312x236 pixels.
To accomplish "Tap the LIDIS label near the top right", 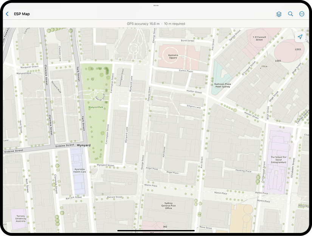I will (x=297, y=49).
